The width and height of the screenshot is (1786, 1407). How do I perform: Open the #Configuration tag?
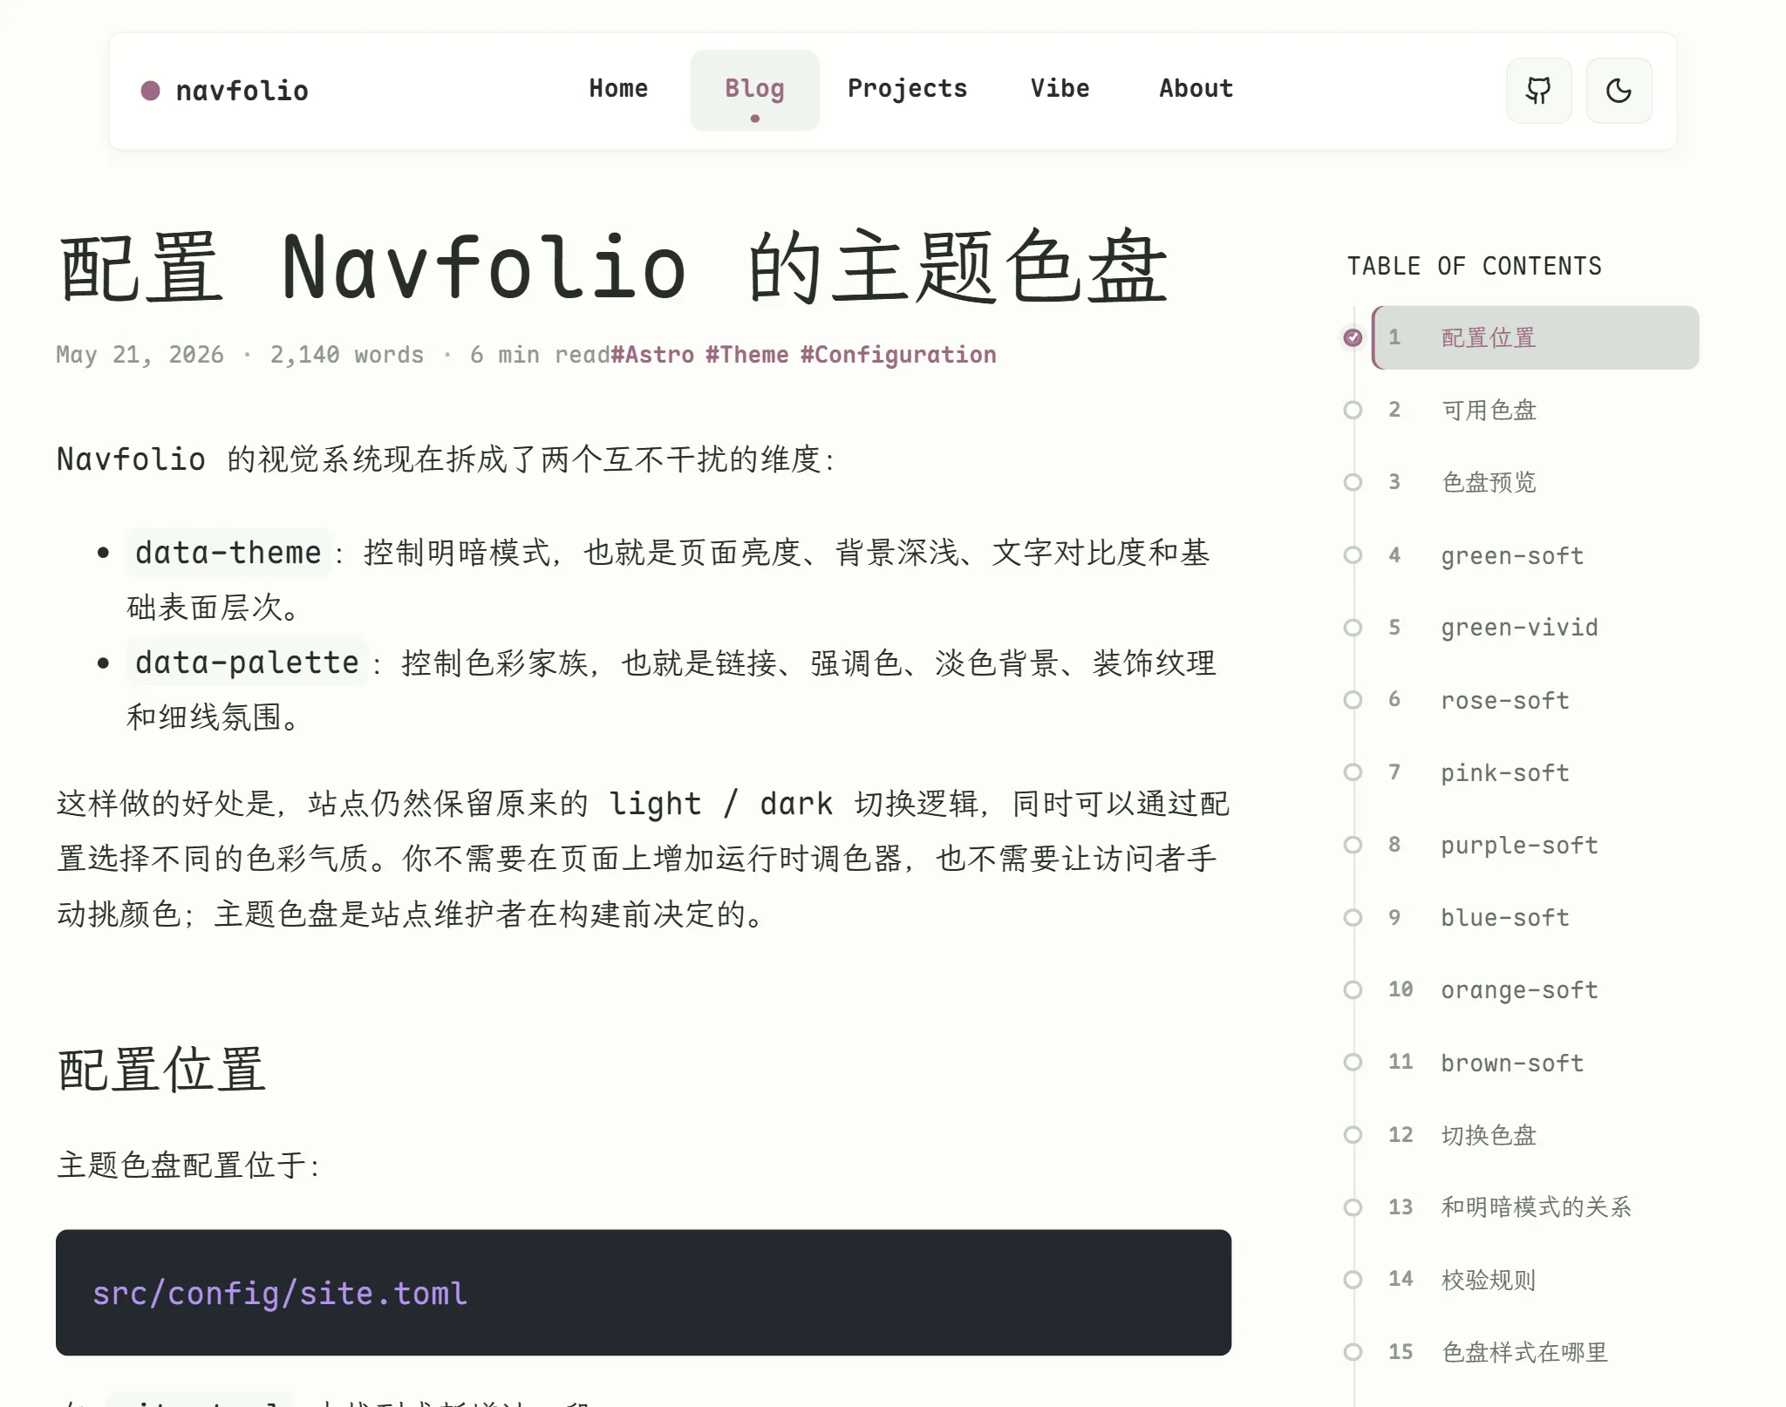[898, 355]
